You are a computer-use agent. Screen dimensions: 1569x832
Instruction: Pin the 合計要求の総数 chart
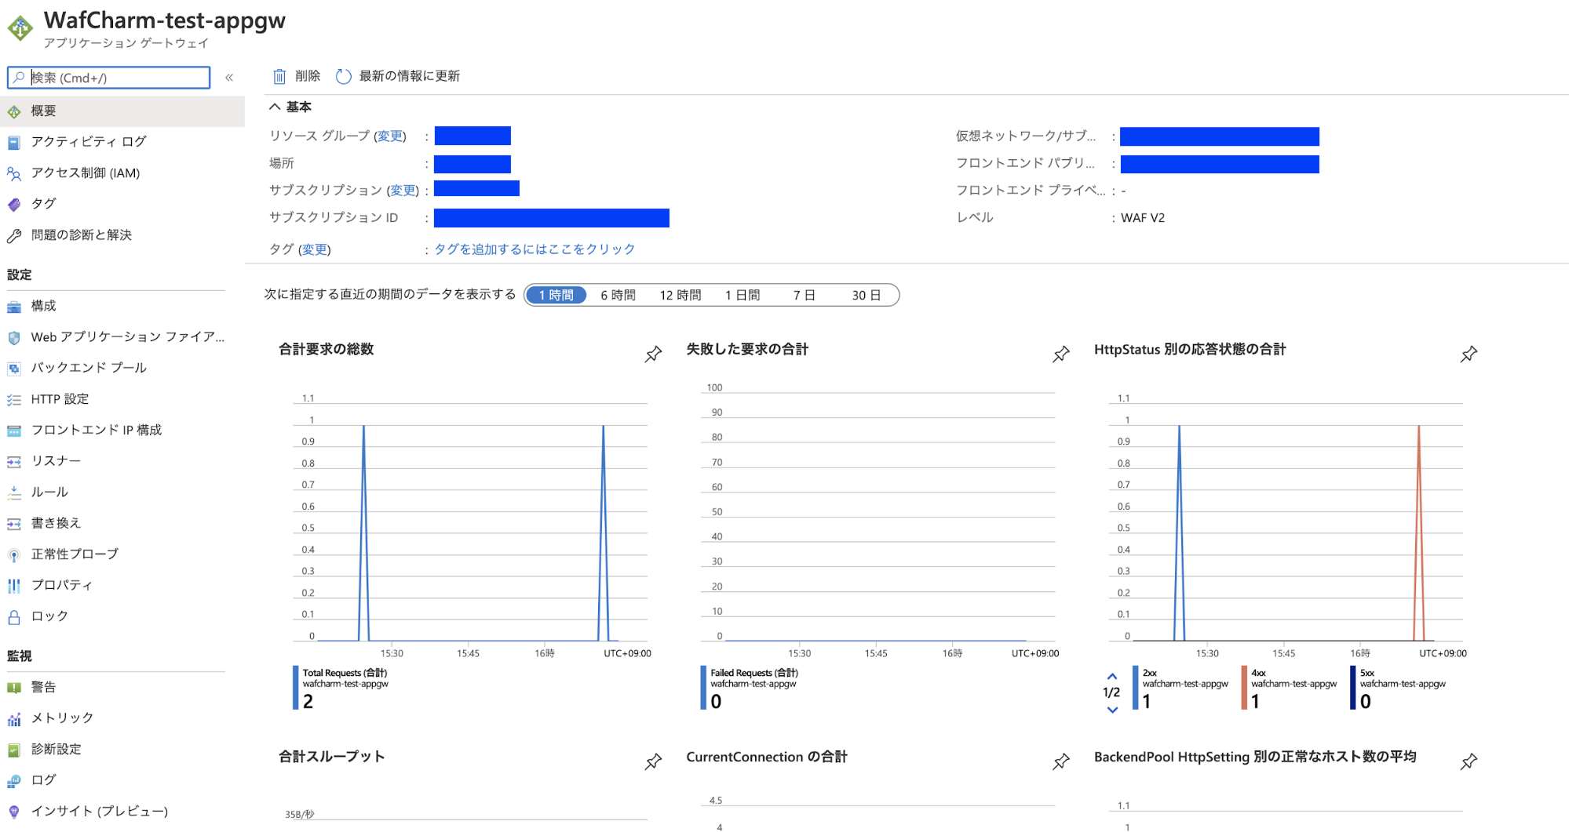tap(653, 354)
